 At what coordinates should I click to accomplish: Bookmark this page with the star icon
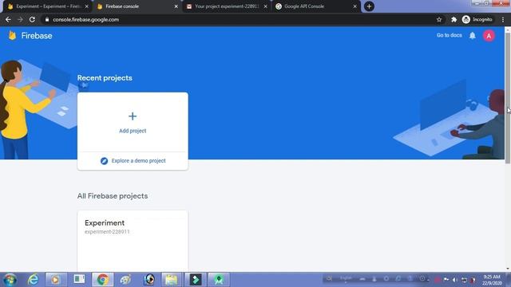439,19
